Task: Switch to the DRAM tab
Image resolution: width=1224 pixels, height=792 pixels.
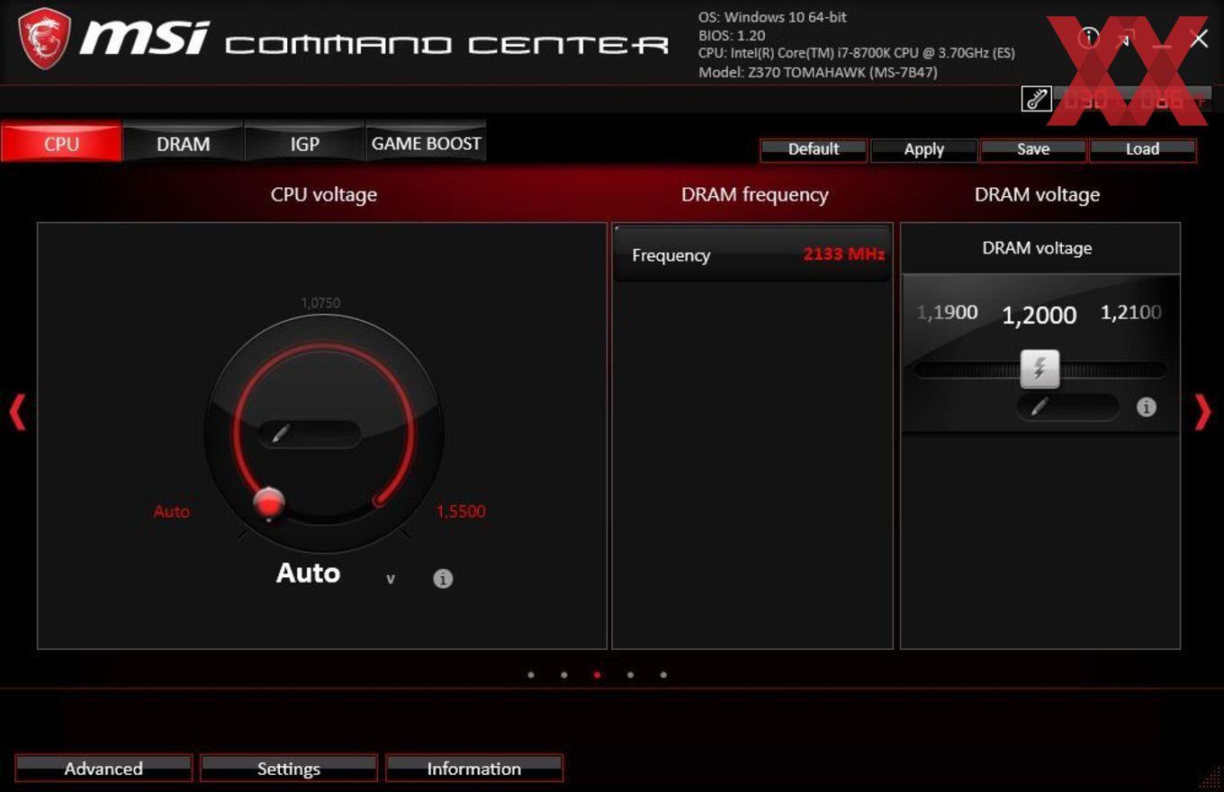Action: [183, 143]
